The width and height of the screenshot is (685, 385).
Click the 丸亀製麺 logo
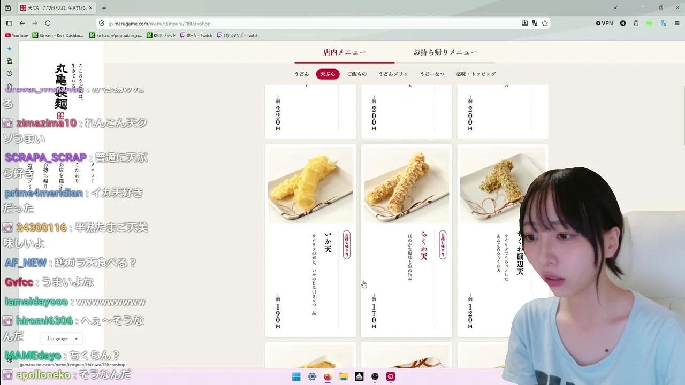point(61,91)
